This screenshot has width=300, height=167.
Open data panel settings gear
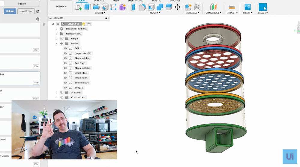[x=38, y=11]
